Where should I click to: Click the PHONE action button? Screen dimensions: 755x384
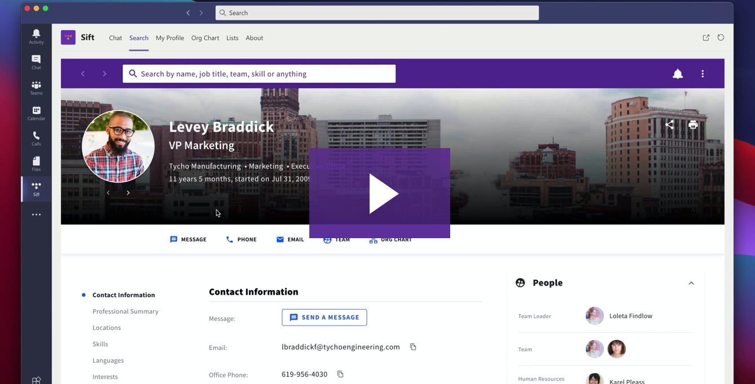(x=241, y=239)
